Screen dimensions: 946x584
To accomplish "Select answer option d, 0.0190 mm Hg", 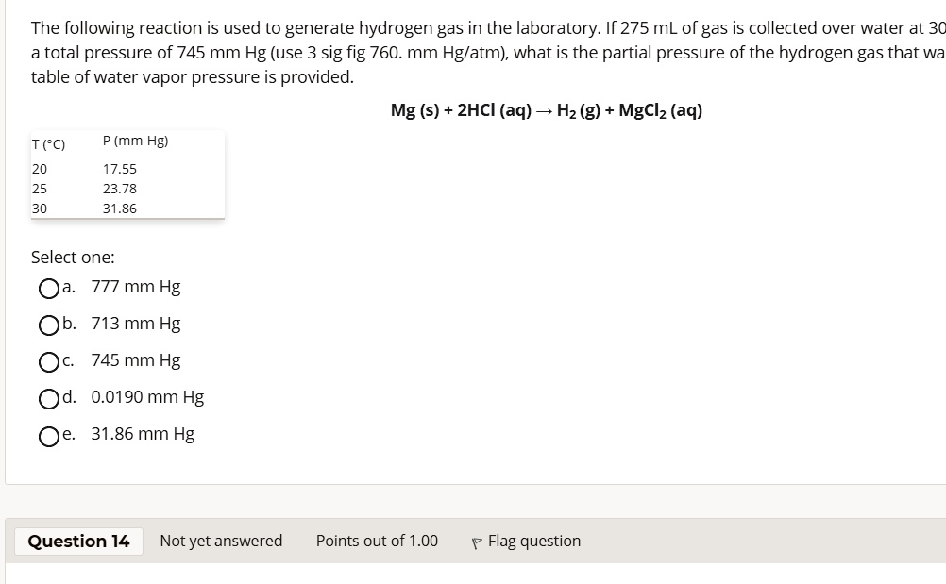I will [50, 399].
